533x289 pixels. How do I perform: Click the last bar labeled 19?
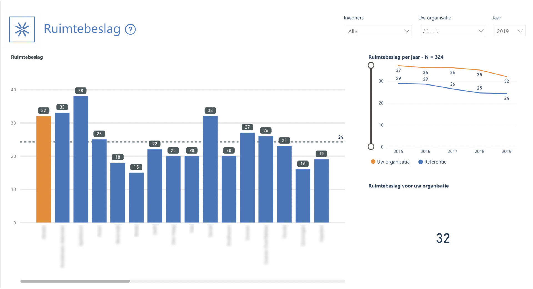point(321,191)
